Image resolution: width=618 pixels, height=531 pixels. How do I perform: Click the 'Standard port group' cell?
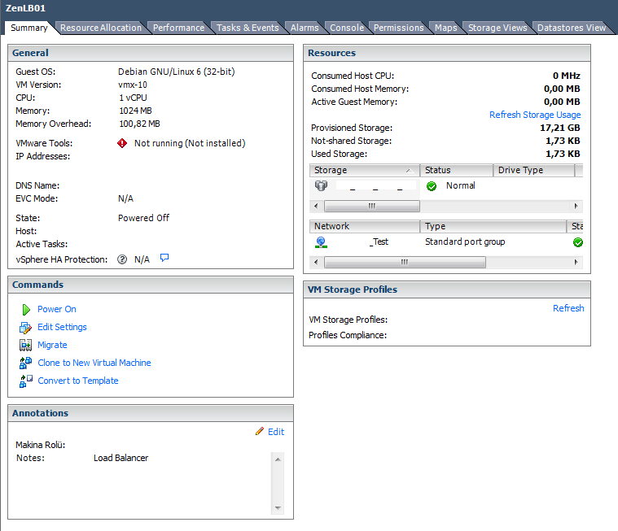pyautogui.click(x=465, y=242)
